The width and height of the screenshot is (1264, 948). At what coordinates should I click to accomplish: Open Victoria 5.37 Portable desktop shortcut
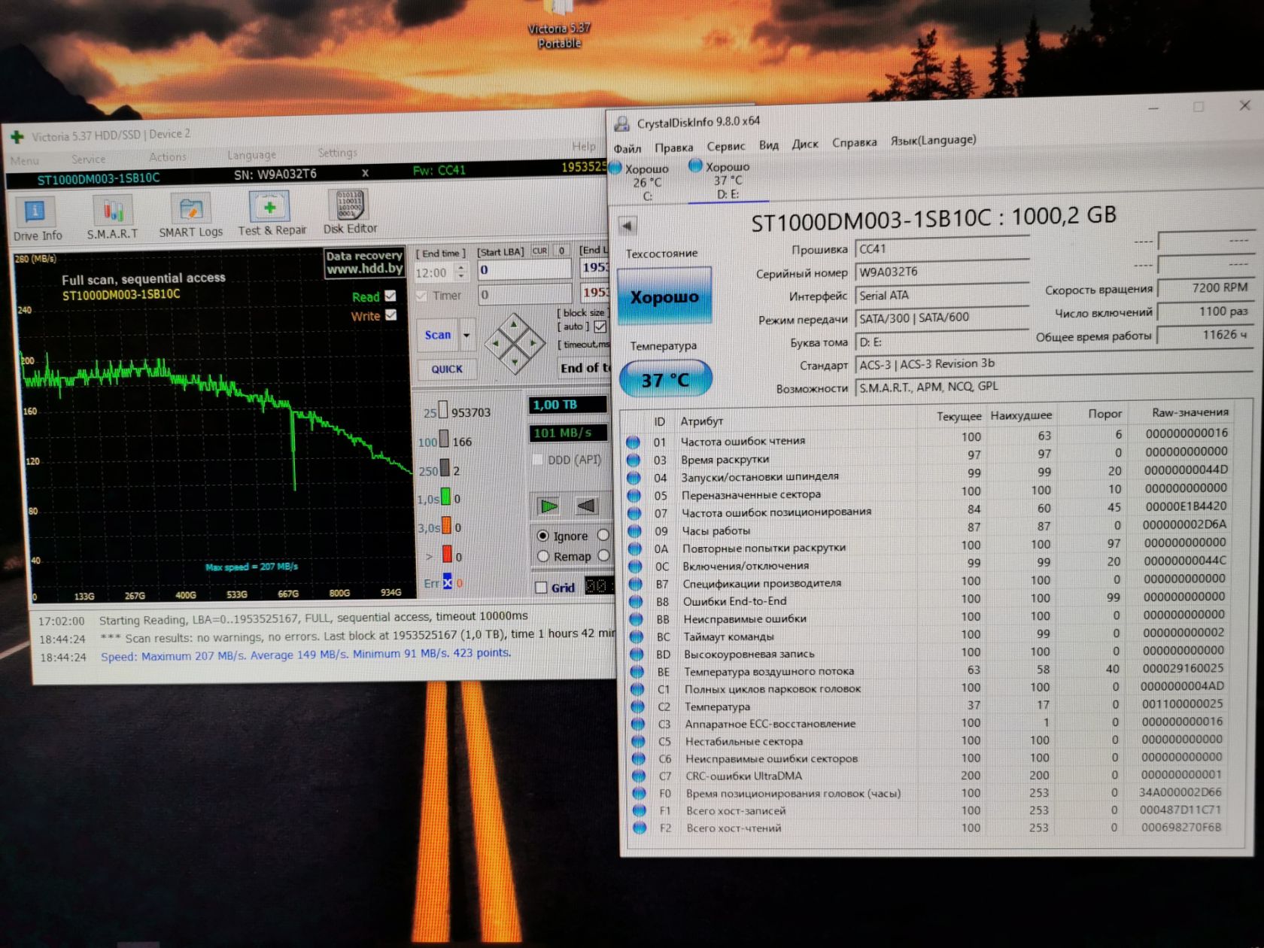[559, 26]
